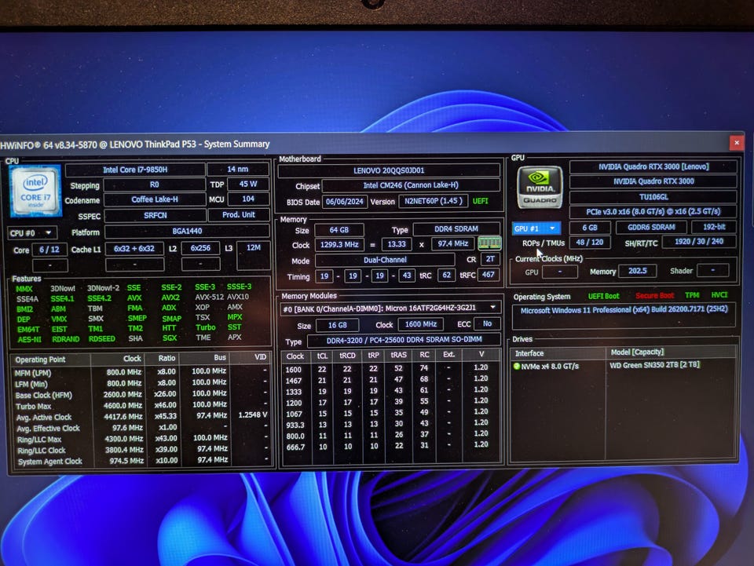Open the GPU #1 selector dropdown
754x566 pixels.
[536, 228]
